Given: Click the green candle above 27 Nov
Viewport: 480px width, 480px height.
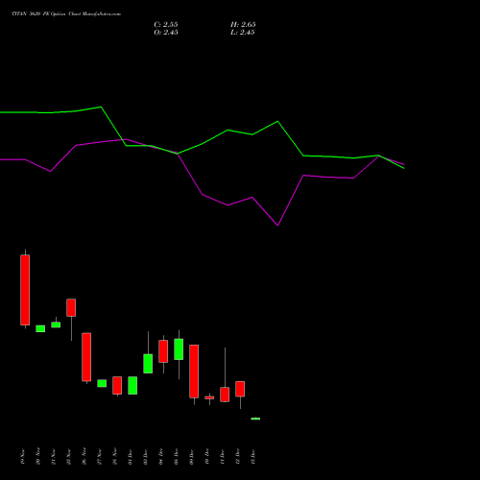Looking at the screenshot, I should coord(102,383).
